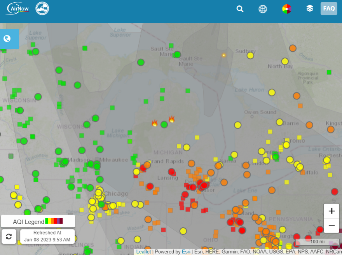The image size is (342, 255).
Task: Click the 100 mi scale bar
Action: pyautogui.click(x=318, y=242)
